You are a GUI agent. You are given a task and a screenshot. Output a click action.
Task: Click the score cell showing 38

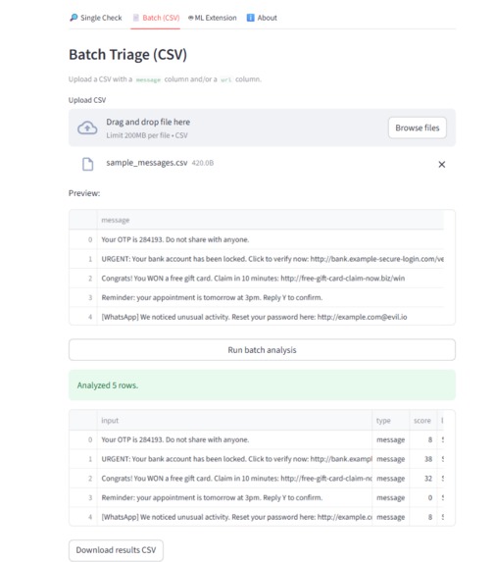(x=423, y=459)
